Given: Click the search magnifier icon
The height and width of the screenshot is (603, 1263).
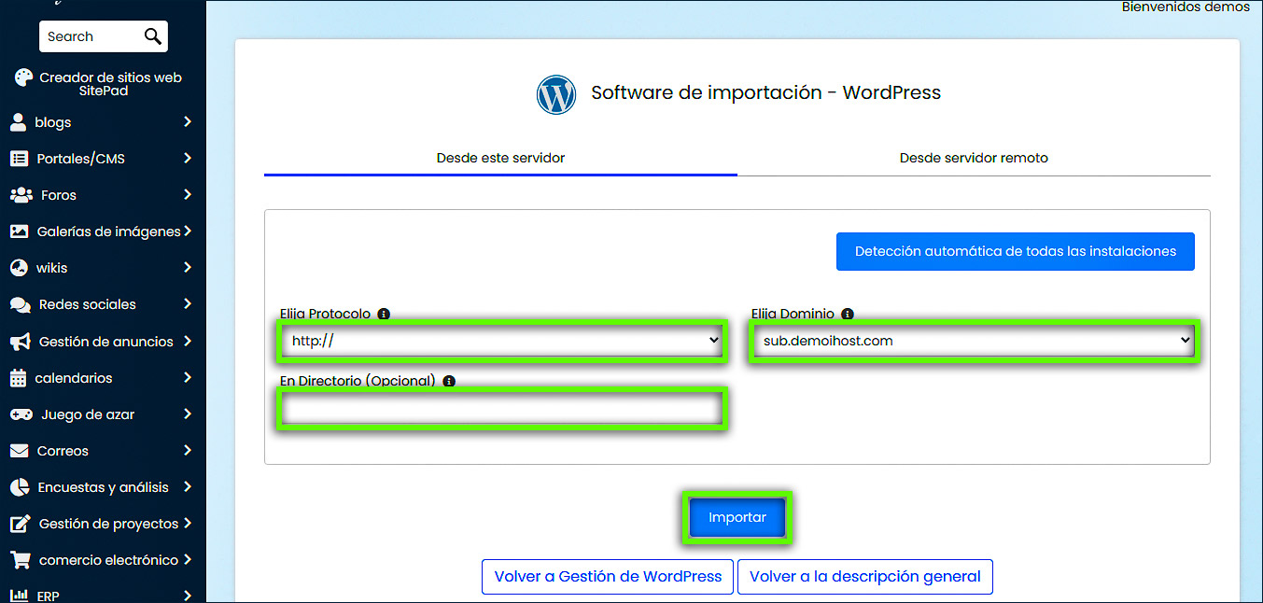Looking at the screenshot, I should coord(152,35).
